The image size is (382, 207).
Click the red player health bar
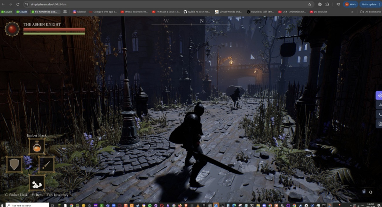(x=54, y=30)
